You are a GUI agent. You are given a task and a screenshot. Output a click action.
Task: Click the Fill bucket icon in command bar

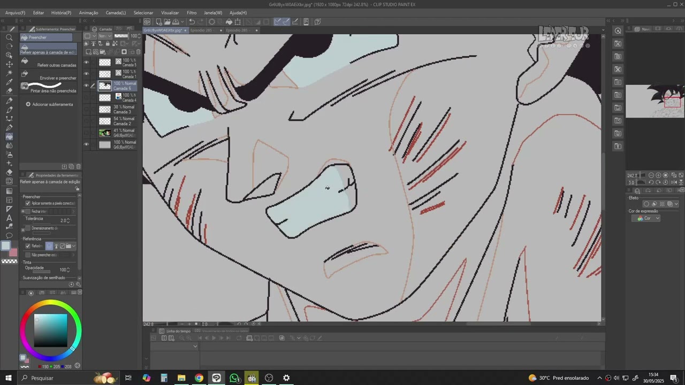tap(229, 22)
